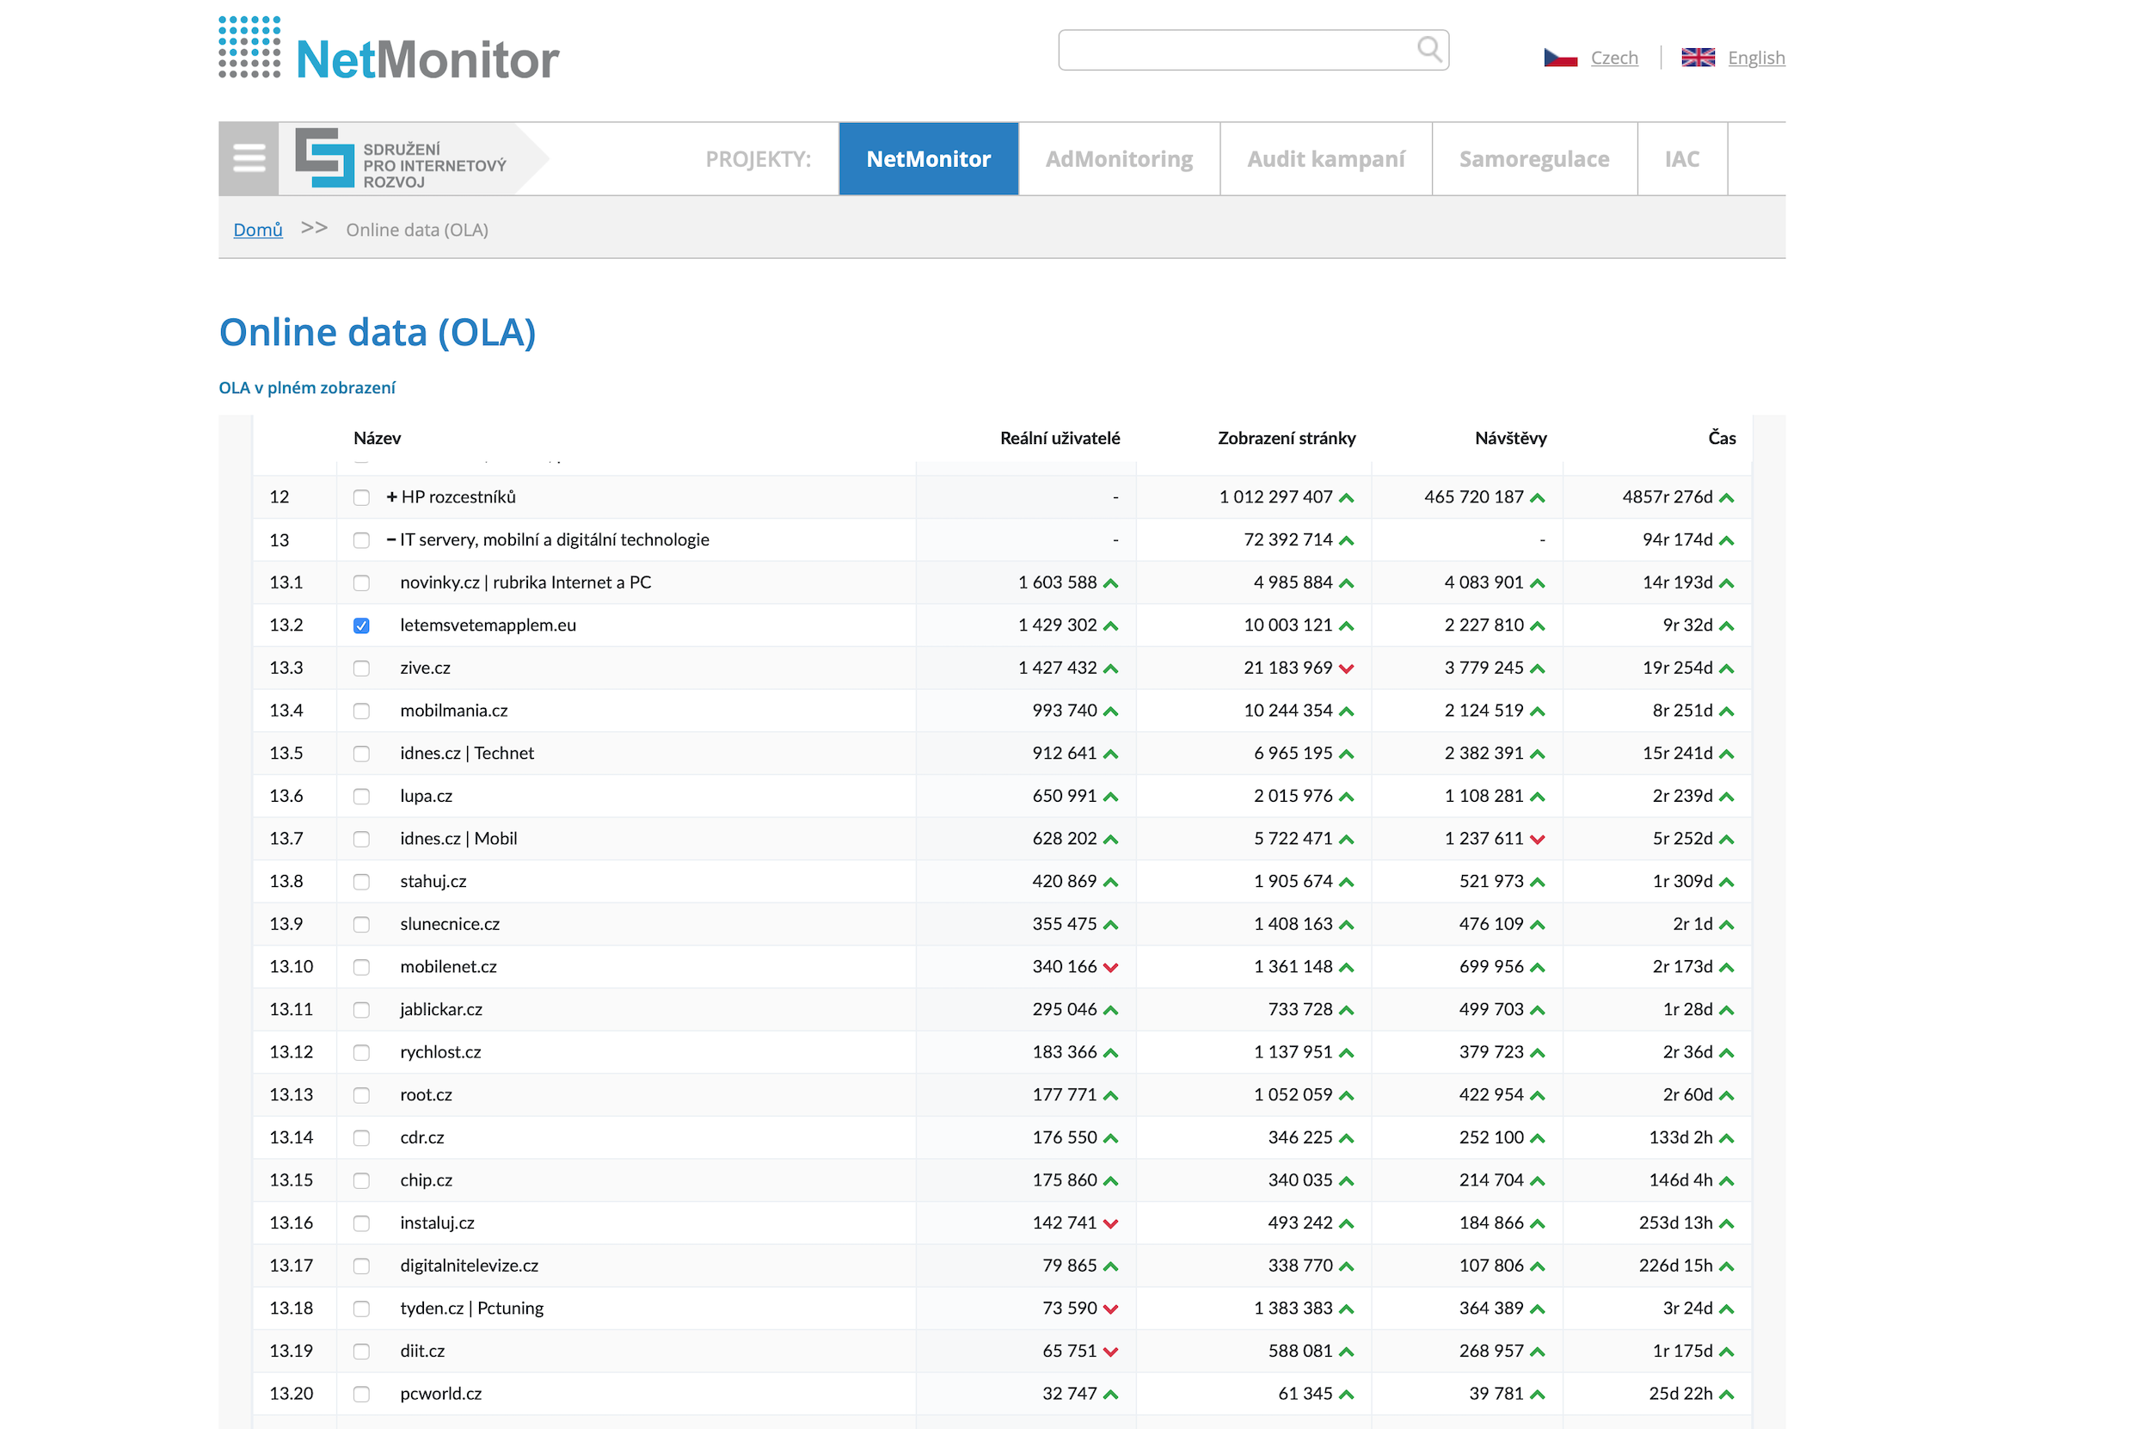Click the red down arrow beside zive.cz page views
Image resolution: width=2150 pixels, height=1429 pixels.
click(1348, 667)
